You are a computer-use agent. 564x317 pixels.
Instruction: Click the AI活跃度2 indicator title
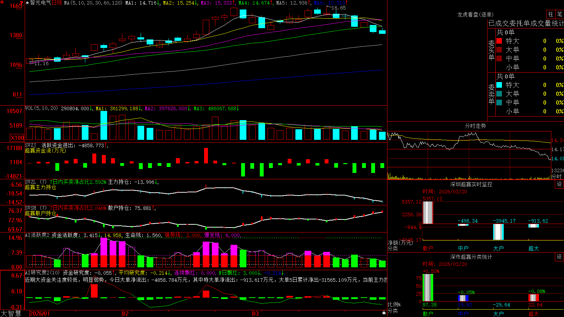point(37,235)
